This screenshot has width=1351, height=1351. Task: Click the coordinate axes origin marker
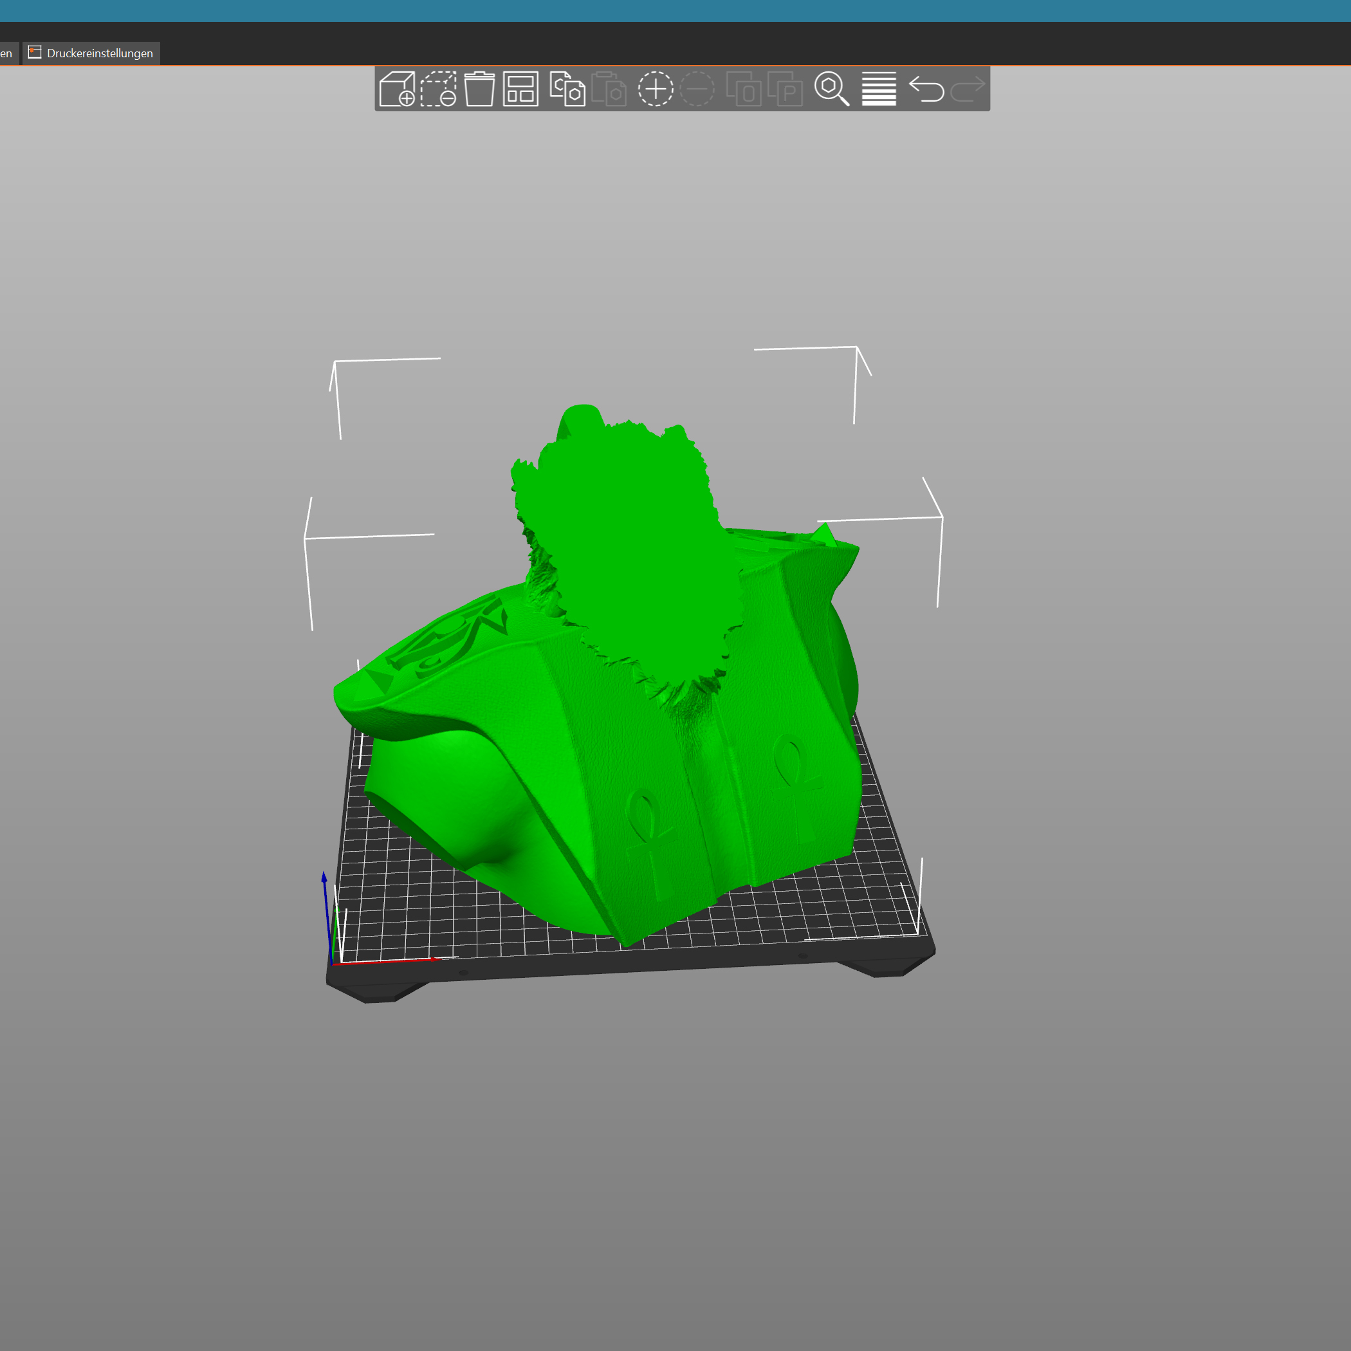[332, 963]
